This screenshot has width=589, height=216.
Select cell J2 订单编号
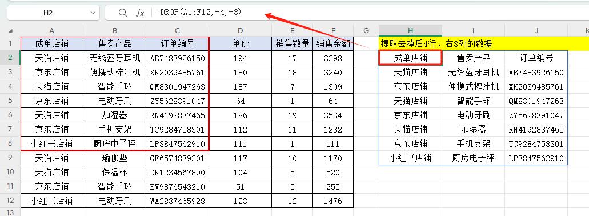coord(536,58)
